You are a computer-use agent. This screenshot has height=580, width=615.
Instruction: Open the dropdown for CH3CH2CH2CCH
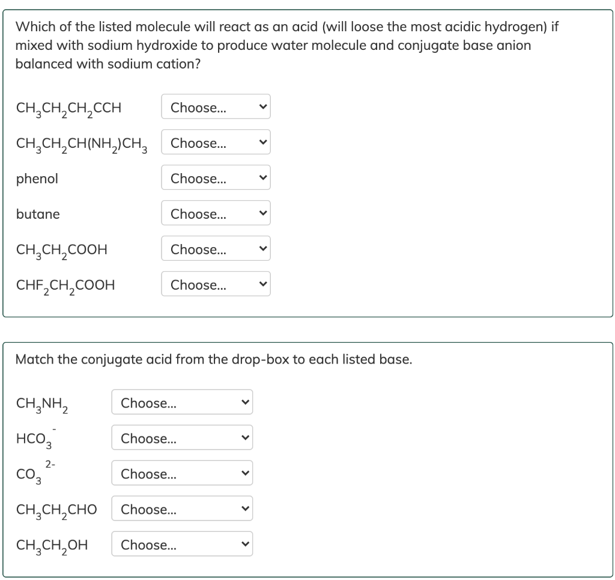[216, 106]
